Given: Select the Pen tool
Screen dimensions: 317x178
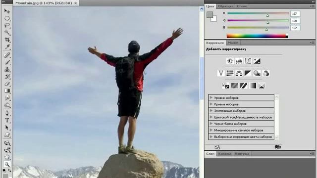Looking at the screenshot, I should tap(7, 113).
